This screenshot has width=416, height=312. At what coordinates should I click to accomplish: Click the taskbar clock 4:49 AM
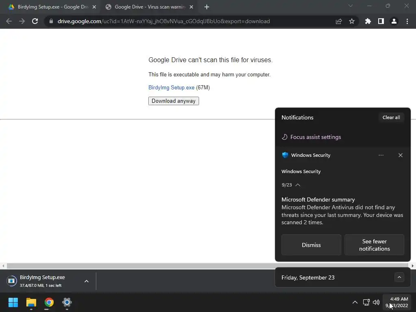[396, 302]
